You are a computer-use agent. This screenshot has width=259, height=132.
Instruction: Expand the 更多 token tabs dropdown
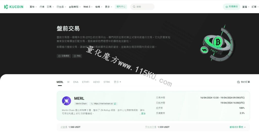point(117,82)
